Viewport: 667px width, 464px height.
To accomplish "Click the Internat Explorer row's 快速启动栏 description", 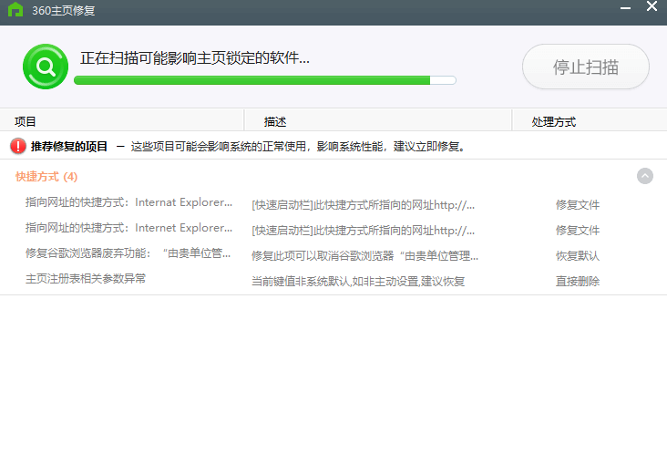I will click(x=364, y=205).
